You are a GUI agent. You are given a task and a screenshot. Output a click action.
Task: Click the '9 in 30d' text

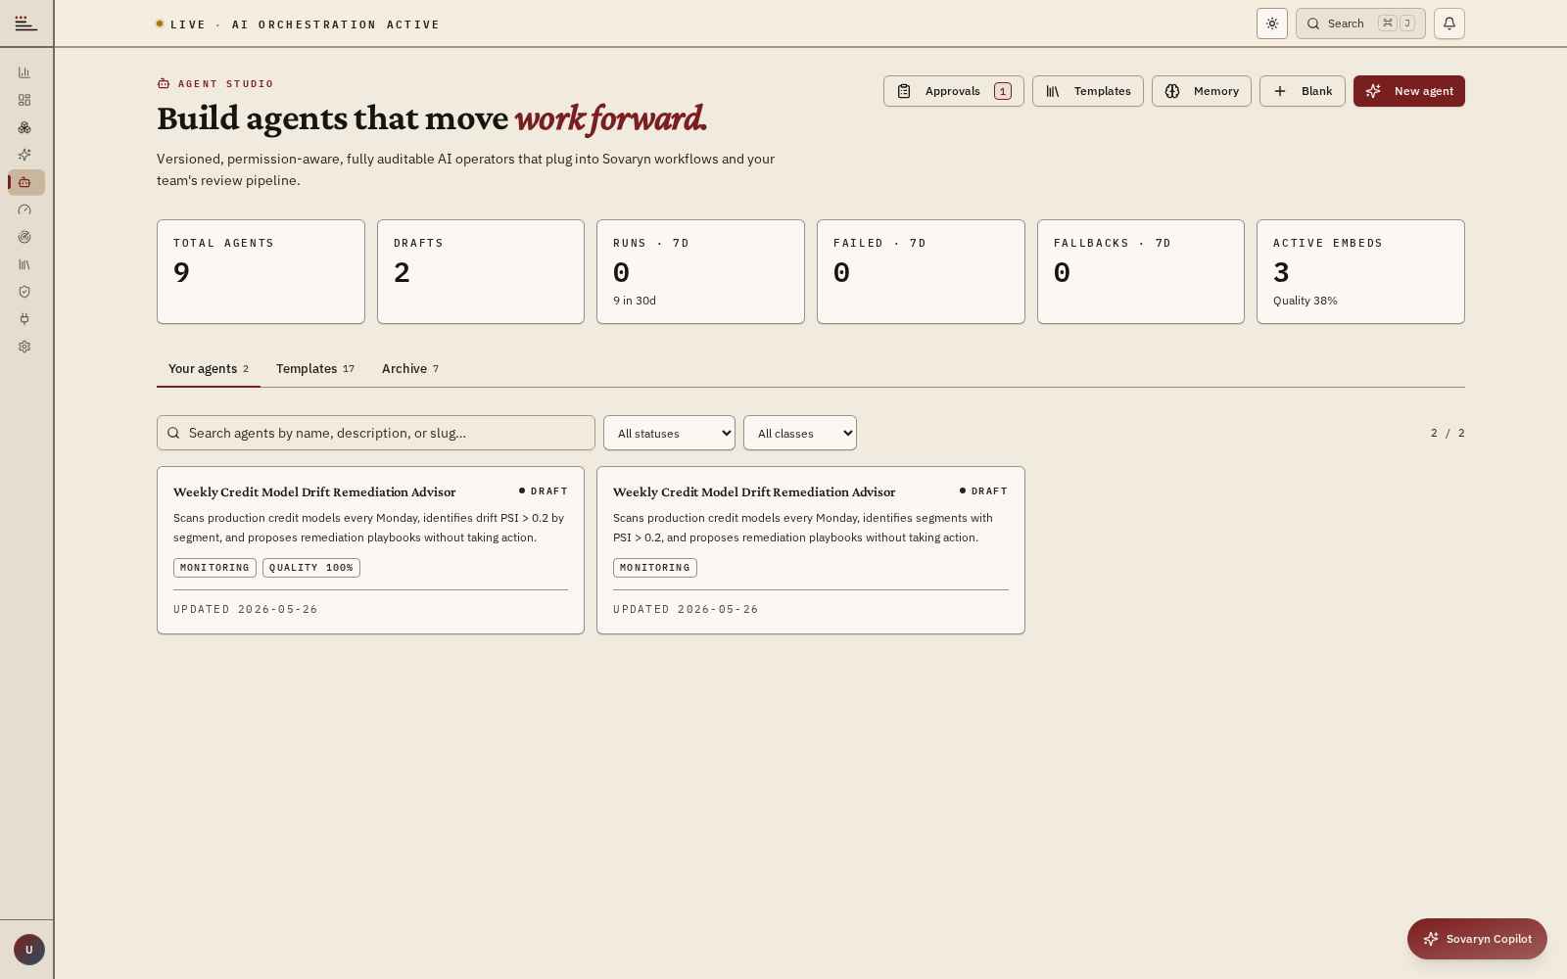635,301
